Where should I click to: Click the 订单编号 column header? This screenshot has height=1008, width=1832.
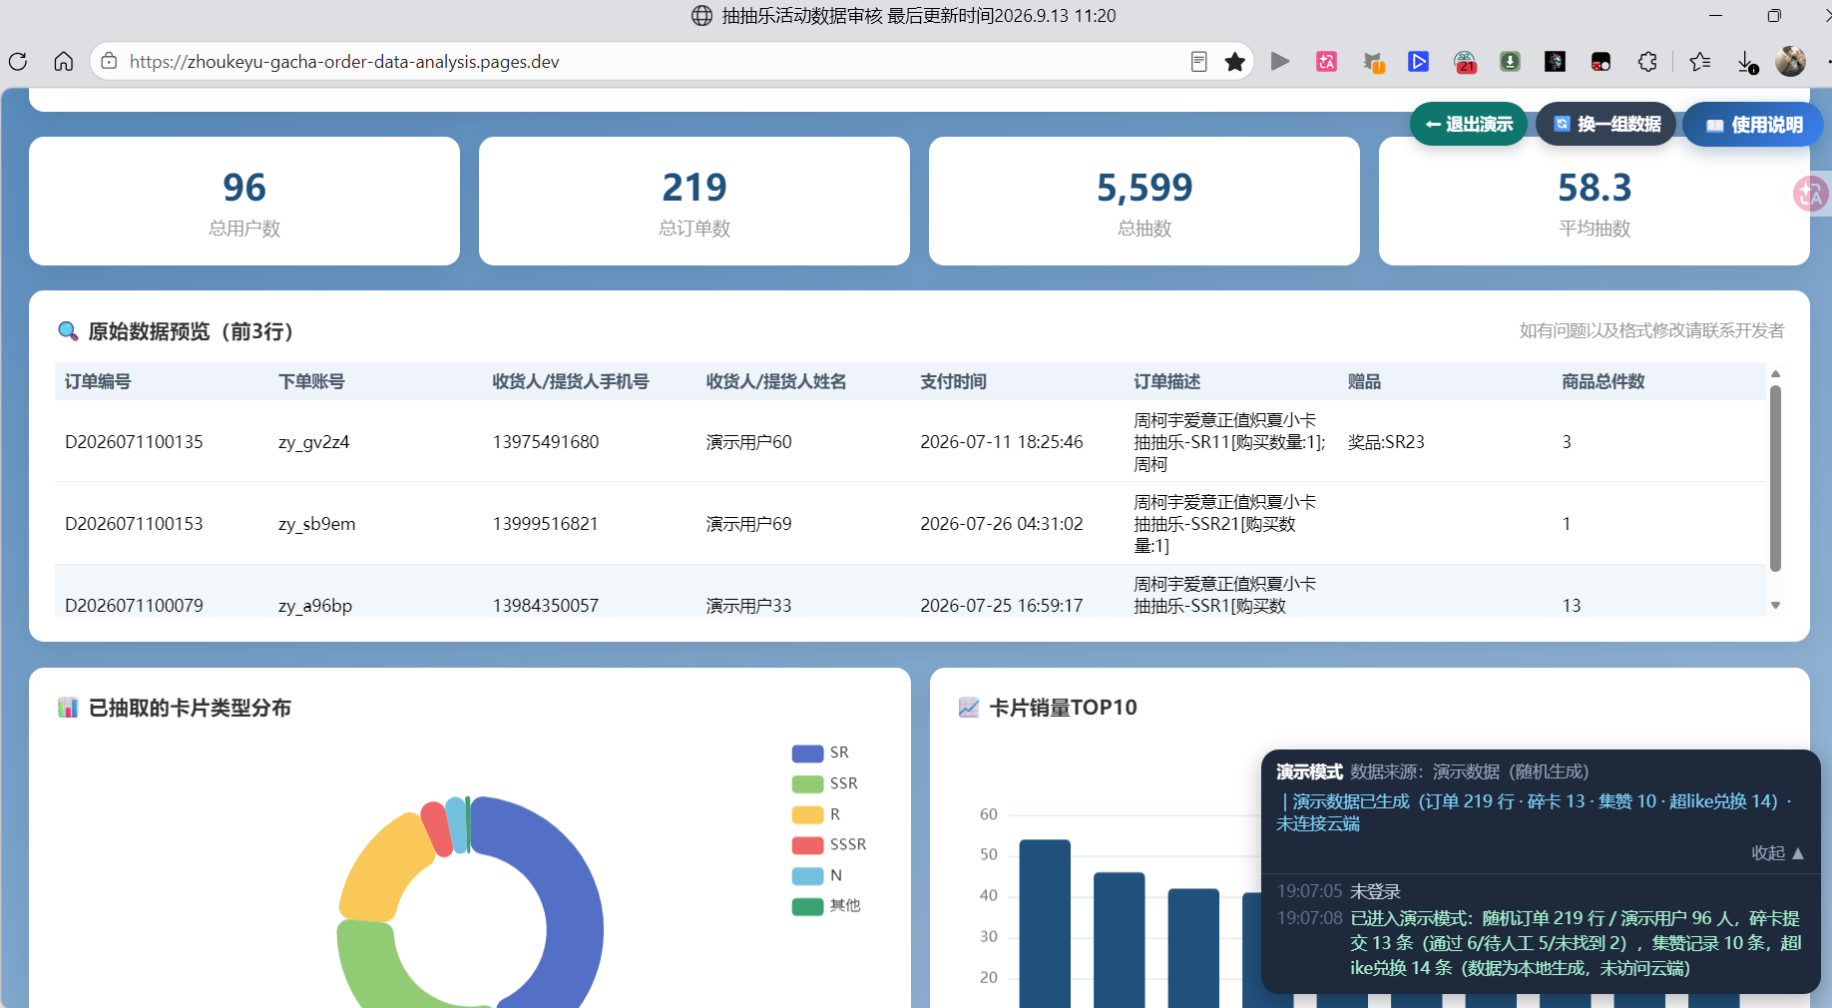tap(98, 381)
